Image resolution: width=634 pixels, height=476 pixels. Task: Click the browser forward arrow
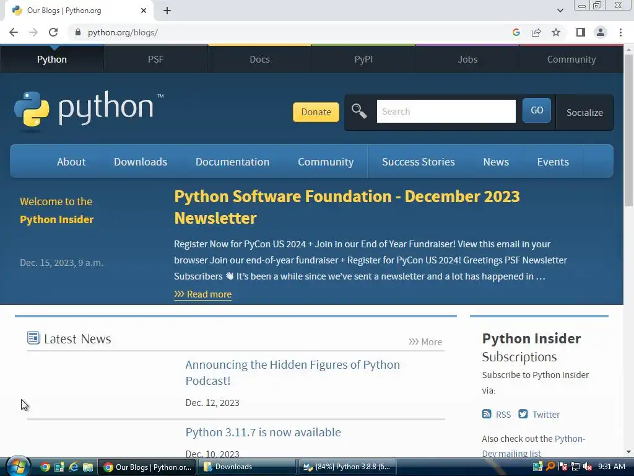coord(33,32)
